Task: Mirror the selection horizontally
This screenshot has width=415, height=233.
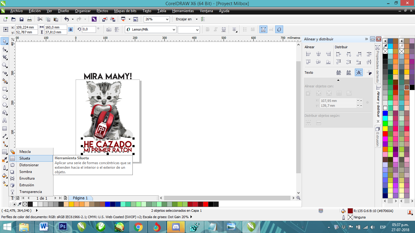Action: (109, 29)
